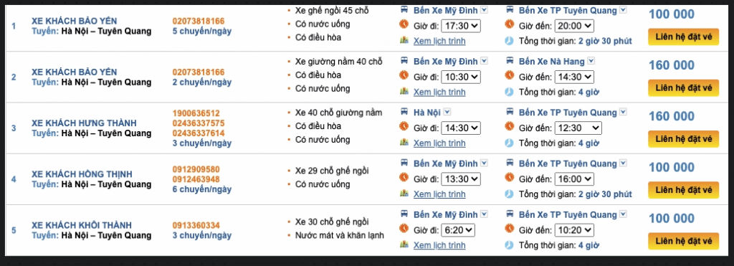Click Bến Xe Nà Hang station name

[551, 61]
